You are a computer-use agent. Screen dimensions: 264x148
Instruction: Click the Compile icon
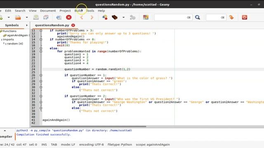point(105,17)
